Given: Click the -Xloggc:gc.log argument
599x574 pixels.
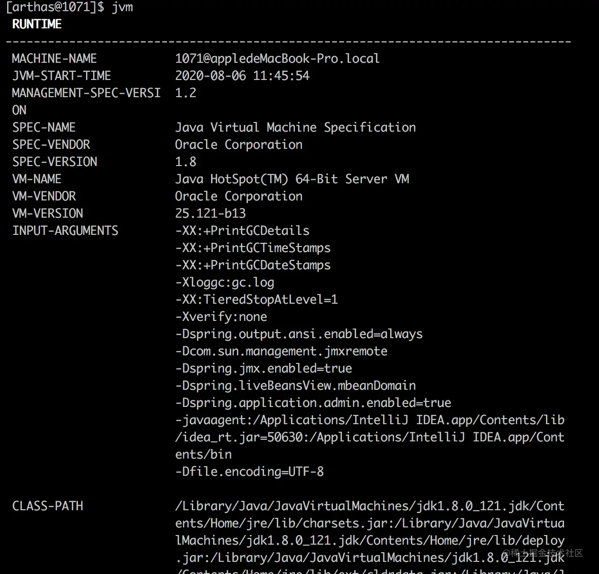Looking at the screenshot, I should coord(225,282).
